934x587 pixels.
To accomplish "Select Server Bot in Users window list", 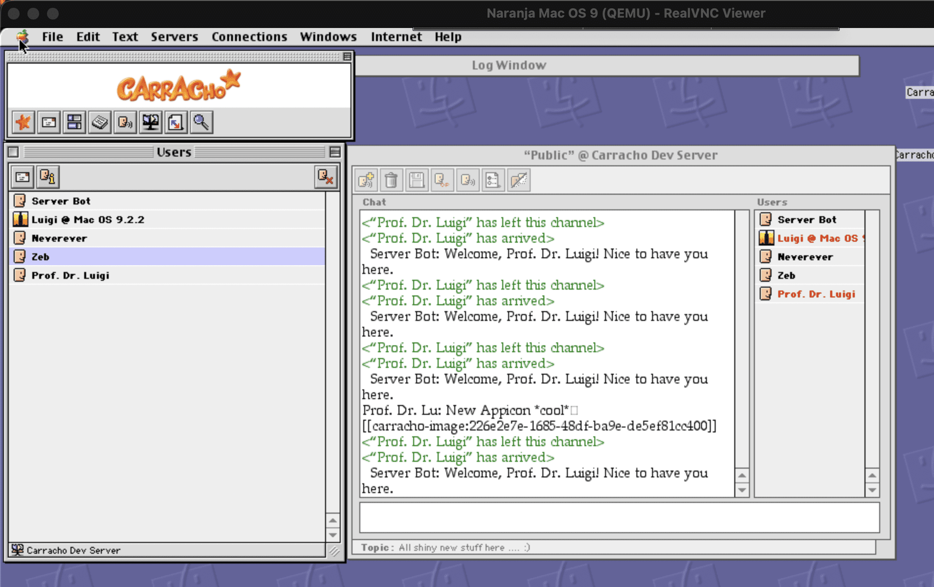I will 167,201.
